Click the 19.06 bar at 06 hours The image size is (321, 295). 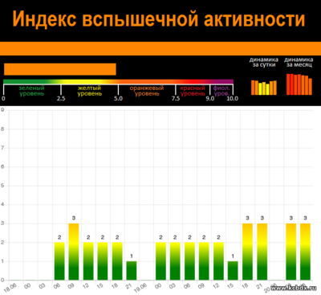click(189, 261)
